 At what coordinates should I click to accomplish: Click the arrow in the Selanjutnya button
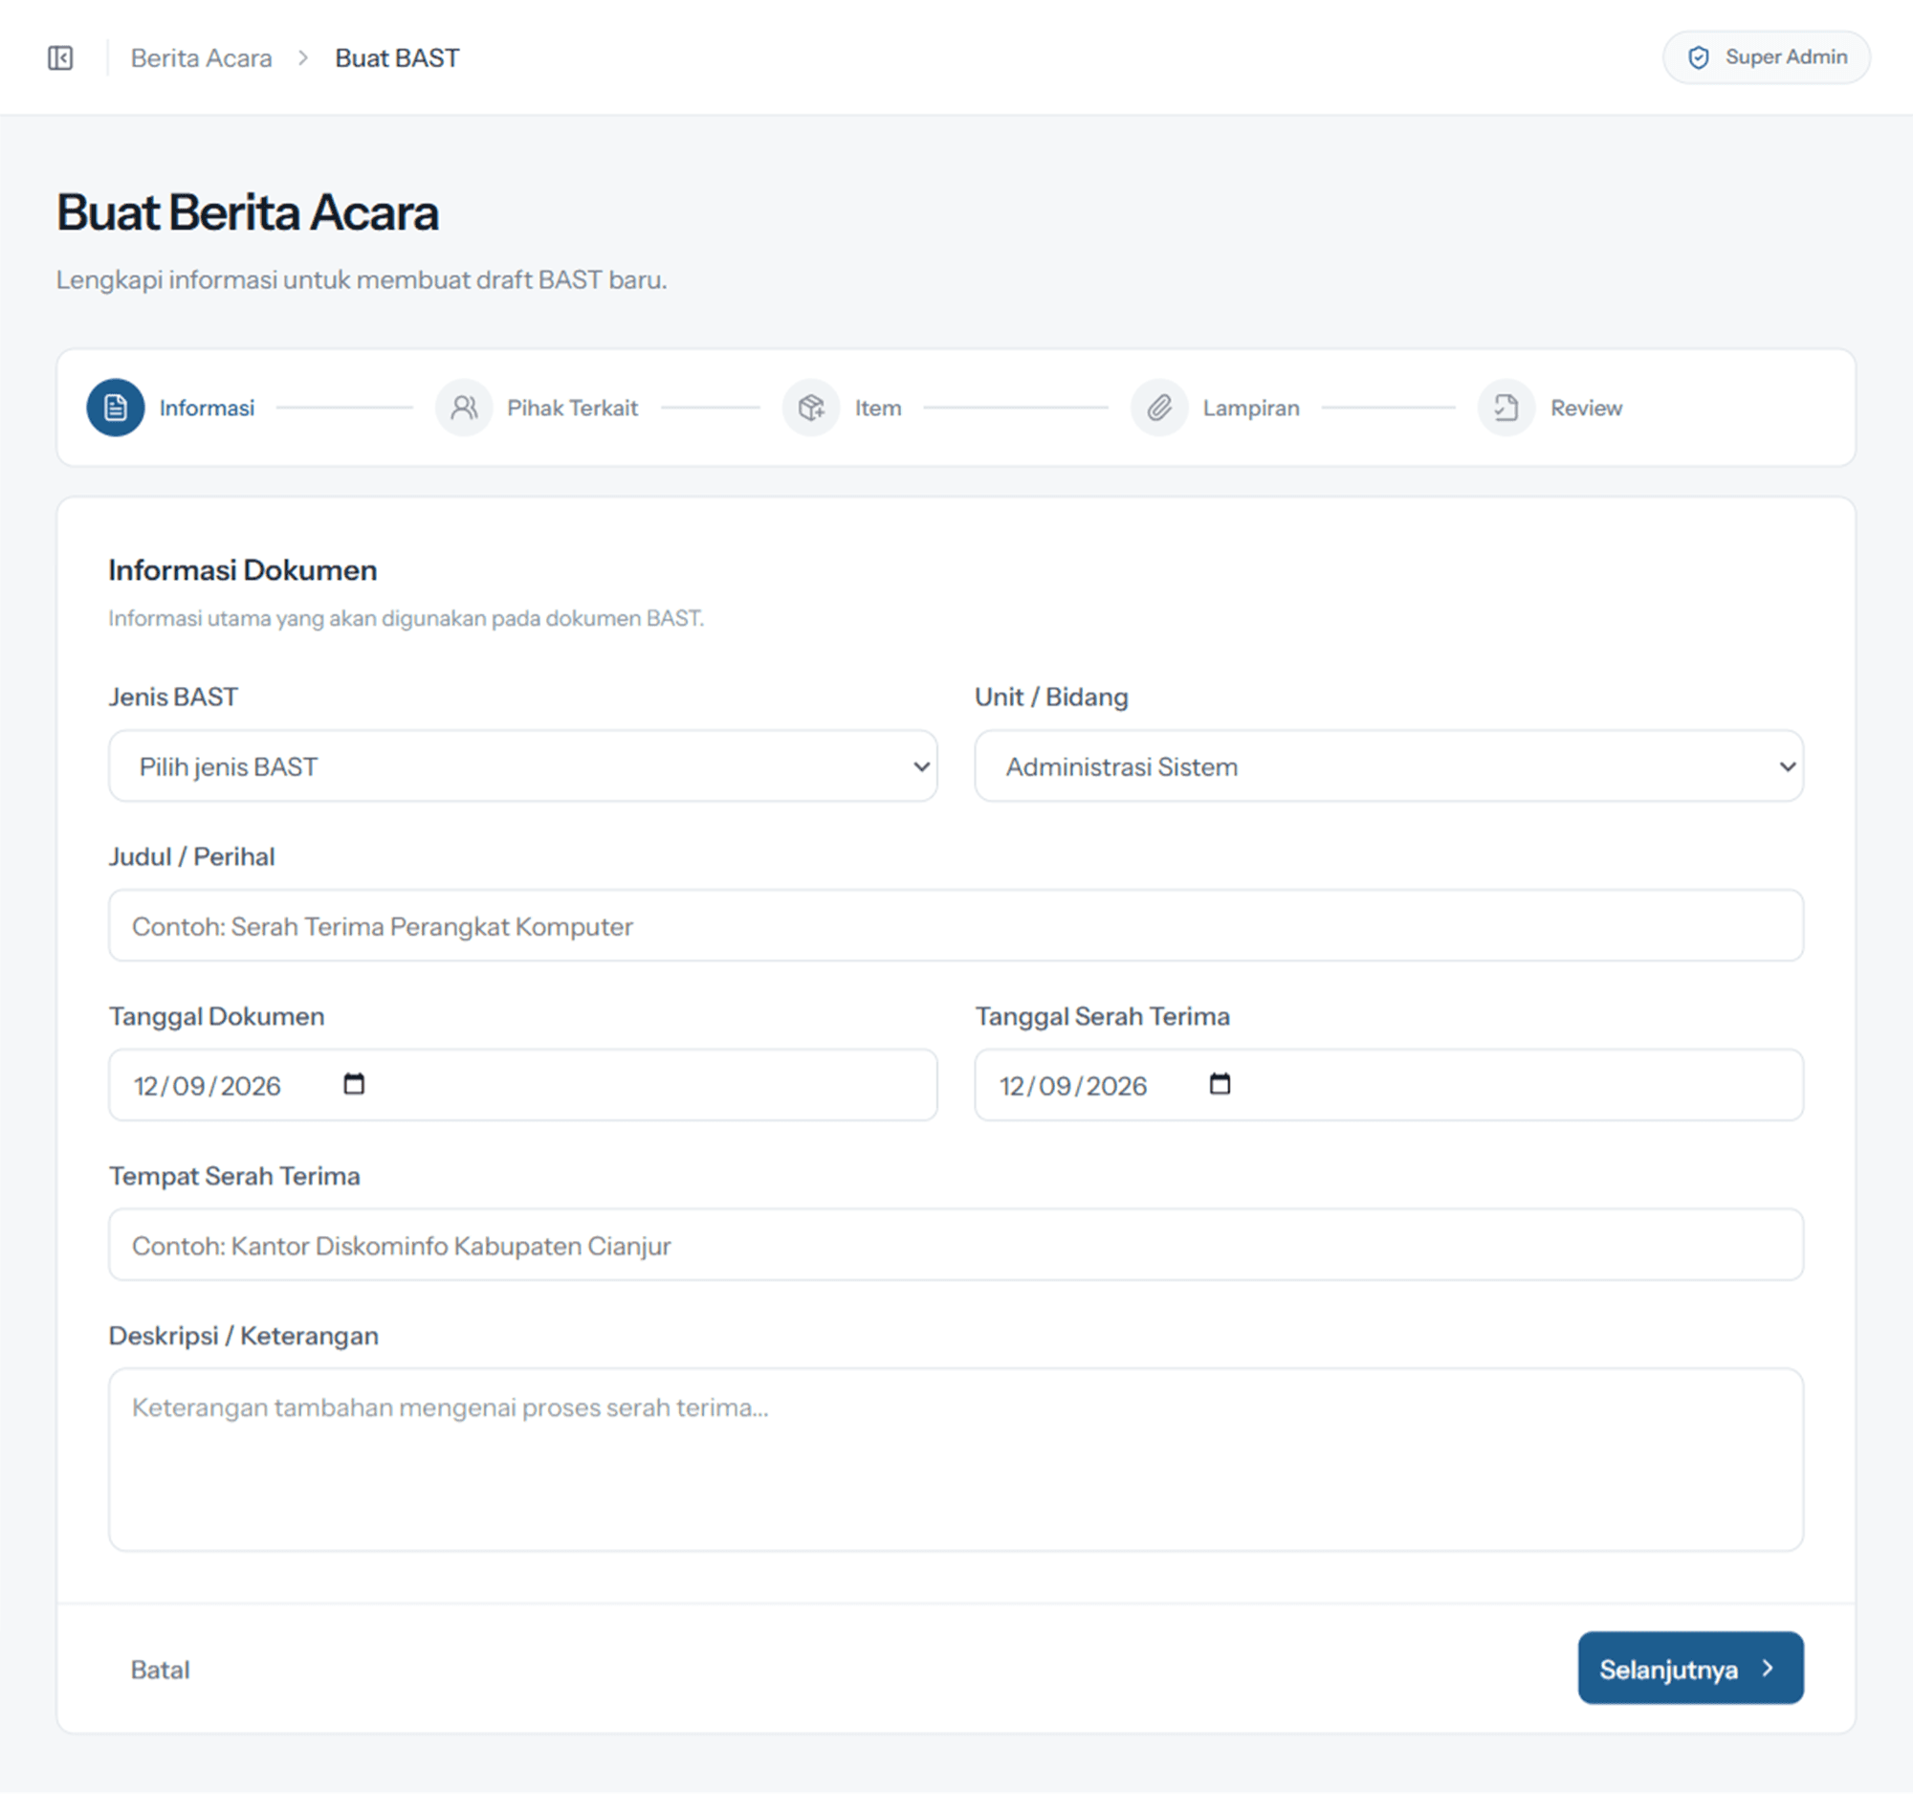coord(1768,1668)
